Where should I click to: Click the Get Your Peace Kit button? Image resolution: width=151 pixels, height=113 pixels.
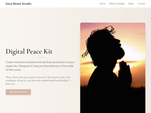coord(18,92)
